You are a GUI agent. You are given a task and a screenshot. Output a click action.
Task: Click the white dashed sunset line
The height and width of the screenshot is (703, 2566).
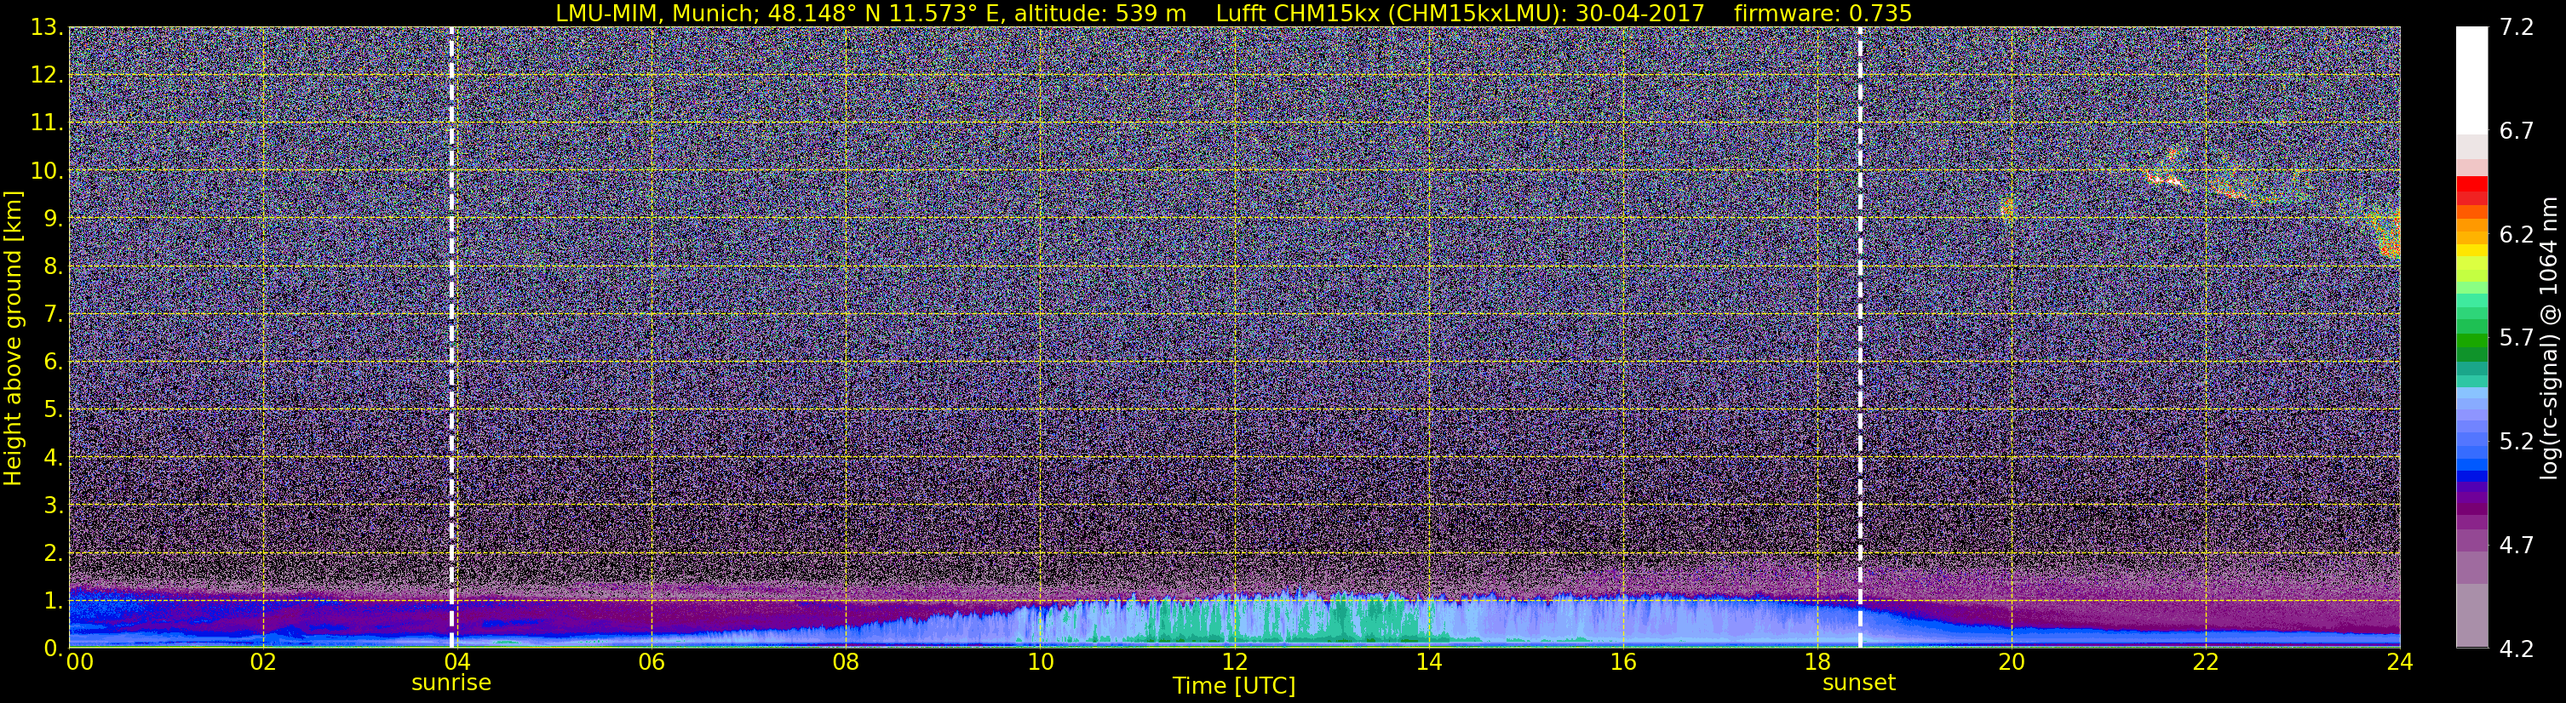[x=1860, y=336]
